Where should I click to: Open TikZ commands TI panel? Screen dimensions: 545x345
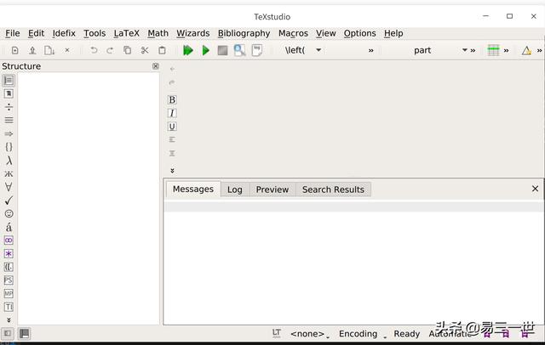pyautogui.click(x=9, y=307)
